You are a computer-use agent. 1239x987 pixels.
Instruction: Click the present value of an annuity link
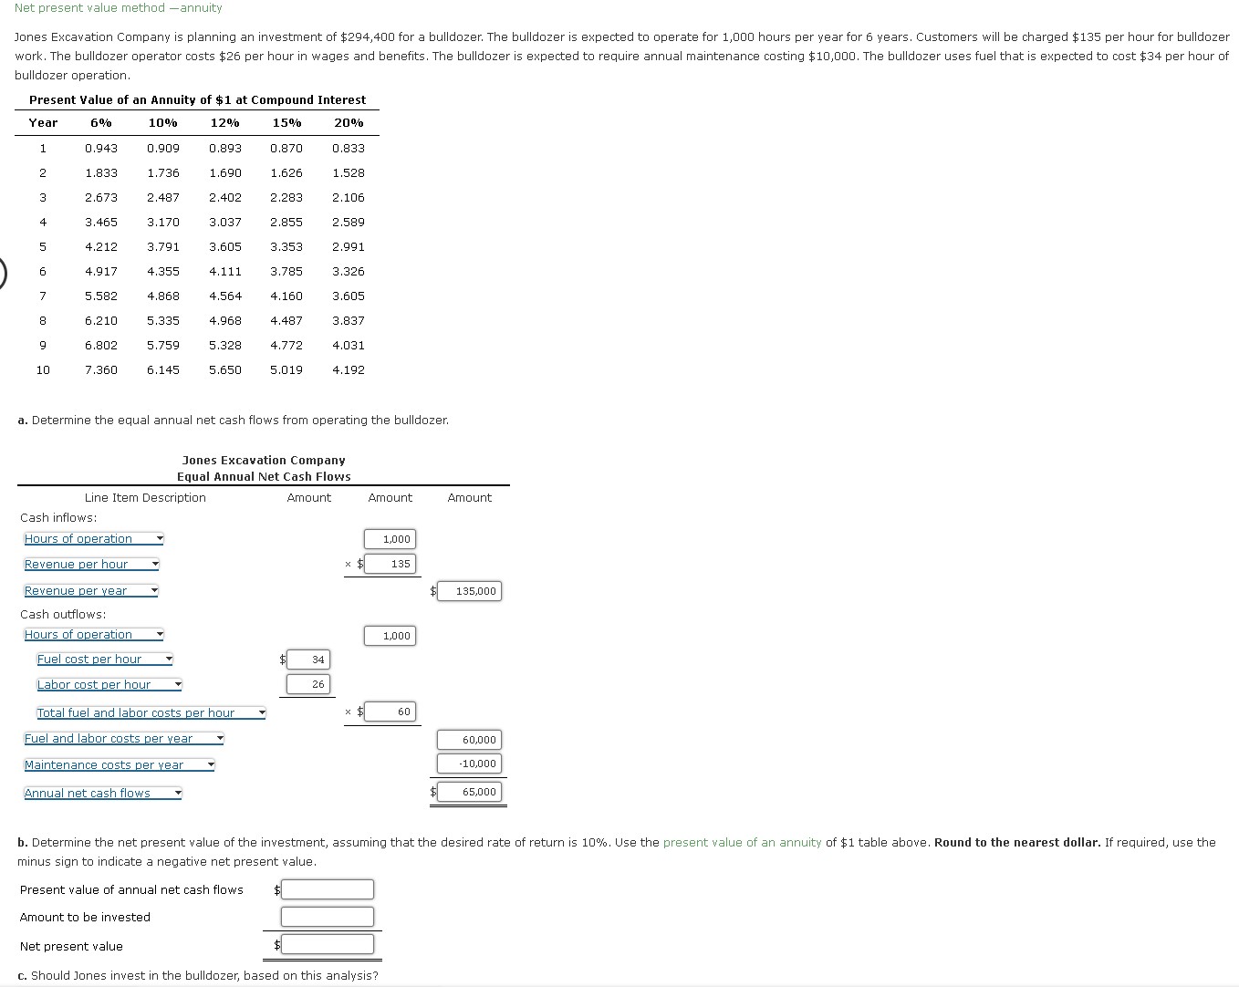[x=742, y=842]
